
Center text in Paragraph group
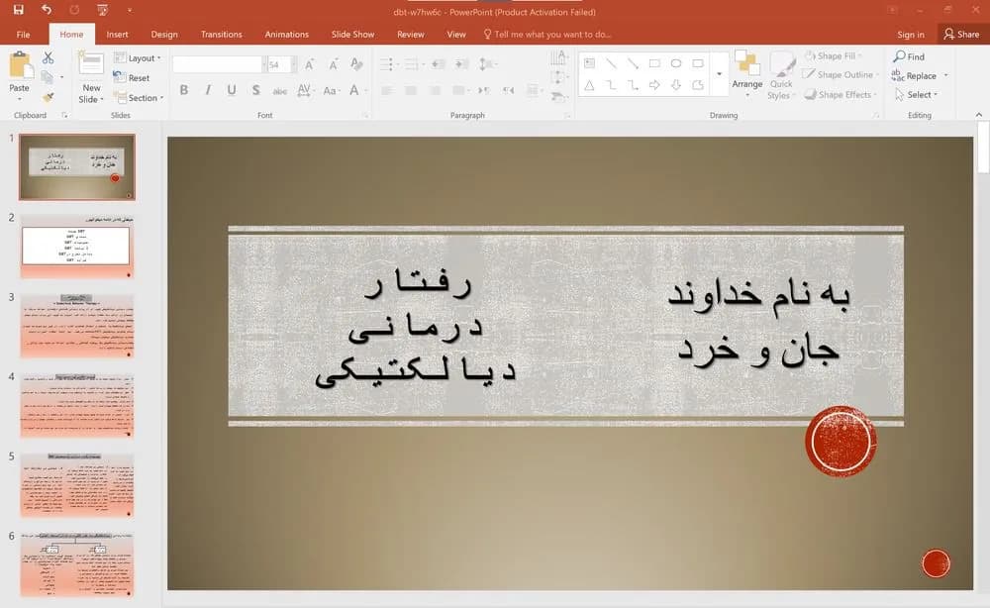click(411, 90)
